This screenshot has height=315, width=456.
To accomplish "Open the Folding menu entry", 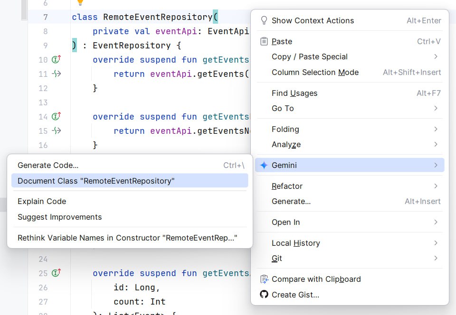I will tap(350, 129).
